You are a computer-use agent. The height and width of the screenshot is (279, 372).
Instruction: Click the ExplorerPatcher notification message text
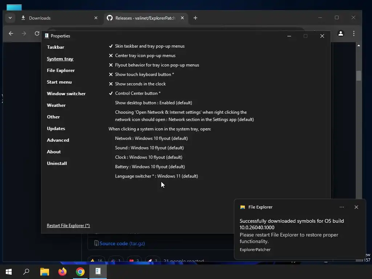pos(292,231)
